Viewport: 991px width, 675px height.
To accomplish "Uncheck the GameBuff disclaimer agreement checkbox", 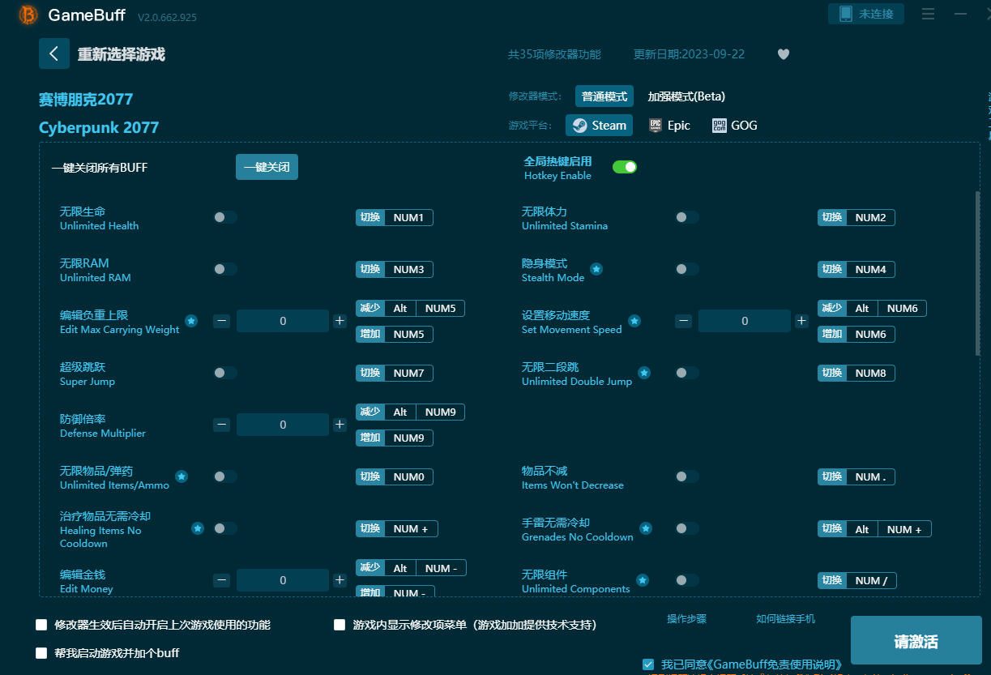I will click(x=648, y=664).
